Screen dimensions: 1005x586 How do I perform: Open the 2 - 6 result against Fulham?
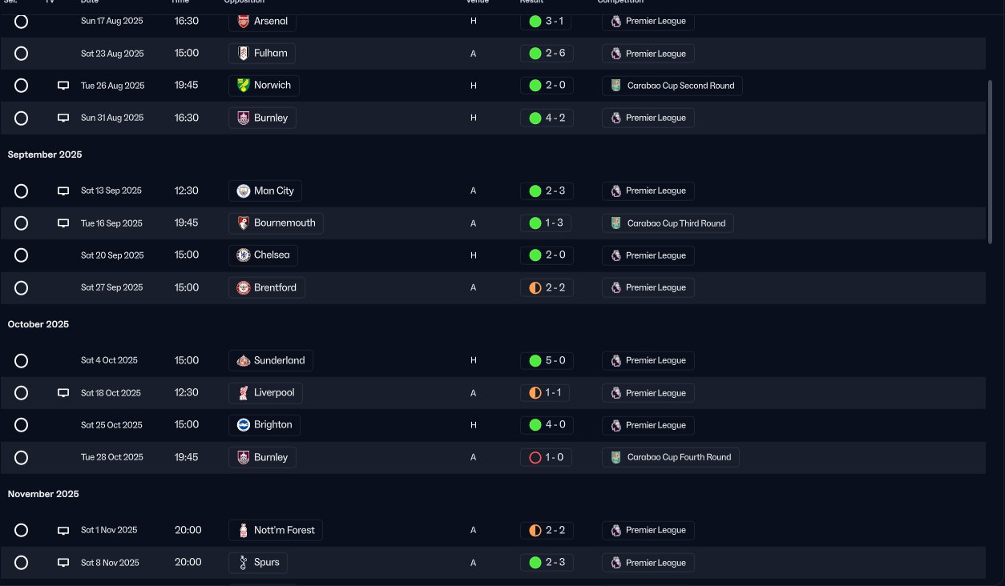tap(547, 54)
